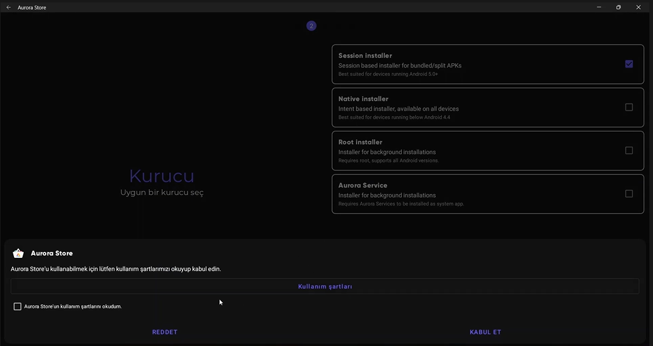653x346 pixels.
Task: Click the "Kurucu" heading text
Action: (x=162, y=176)
